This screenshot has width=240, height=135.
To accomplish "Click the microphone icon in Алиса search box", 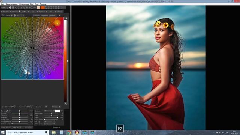I will coord(46,132).
